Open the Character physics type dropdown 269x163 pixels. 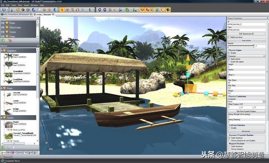pyautogui.click(x=246, y=56)
